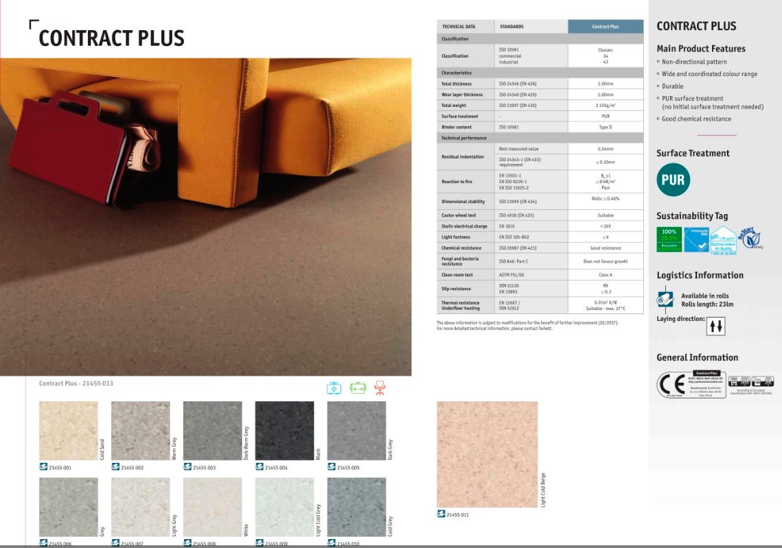Click the Good chemical resistance bullet
Image resolution: width=782 pixels, height=548 pixels.
click(696, 119)
